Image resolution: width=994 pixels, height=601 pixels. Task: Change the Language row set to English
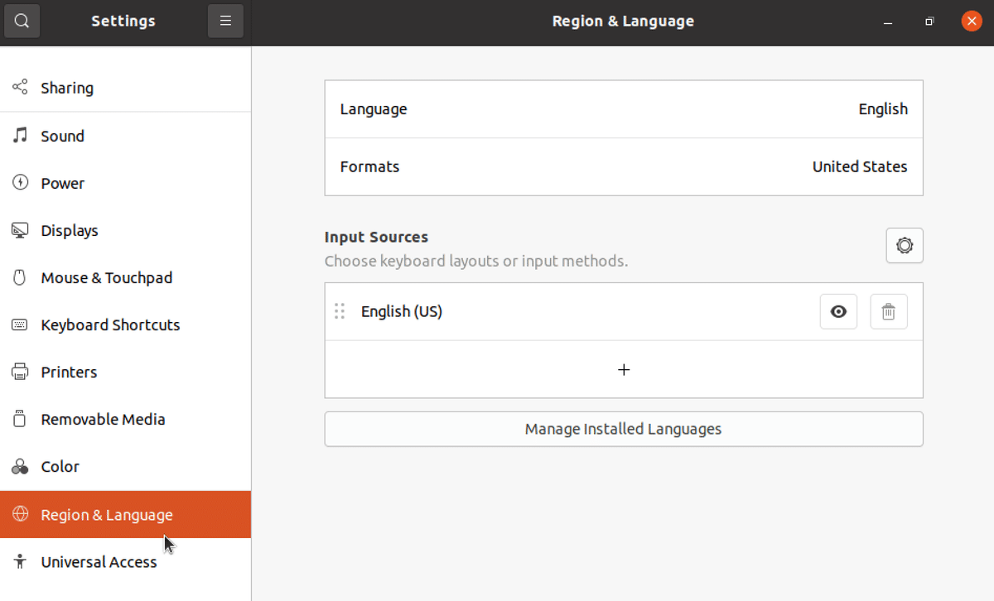pos(624,109)
